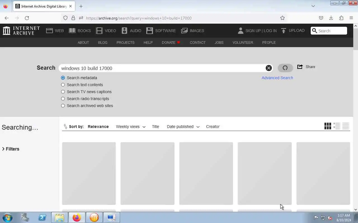Select Search text contents radio option
Screen dimensions: 358x223
[x=63, y=85]
